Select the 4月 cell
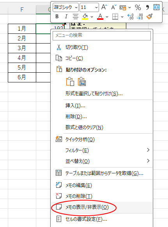The height and width of the screenshot is (227, 168). pos(22,58)
